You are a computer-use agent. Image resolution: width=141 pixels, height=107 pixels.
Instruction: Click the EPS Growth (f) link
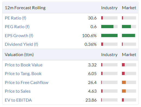coord(19,36)
